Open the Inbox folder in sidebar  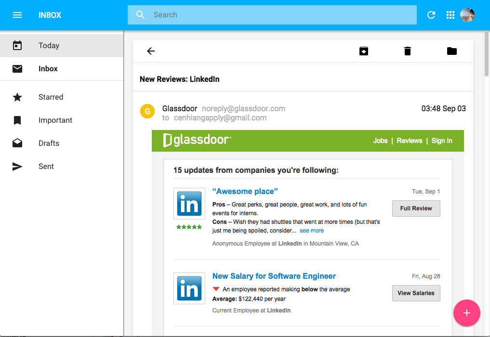[62, 69]
